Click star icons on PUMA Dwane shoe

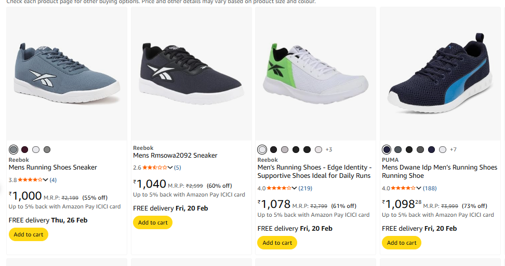pos(403,188)
